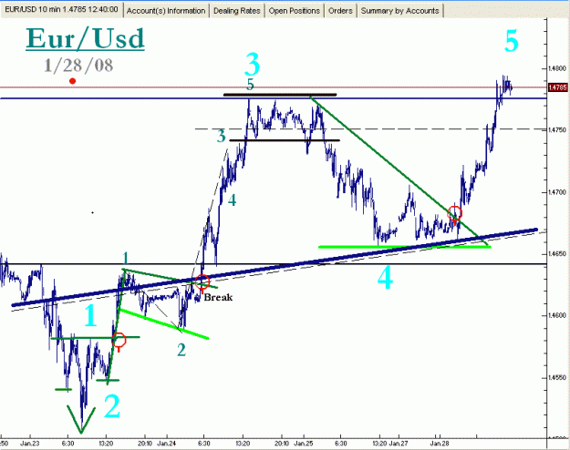Select the Summary by Accounts tab
The width and height of the screenshot is (570, 450).
pos(399,11)
